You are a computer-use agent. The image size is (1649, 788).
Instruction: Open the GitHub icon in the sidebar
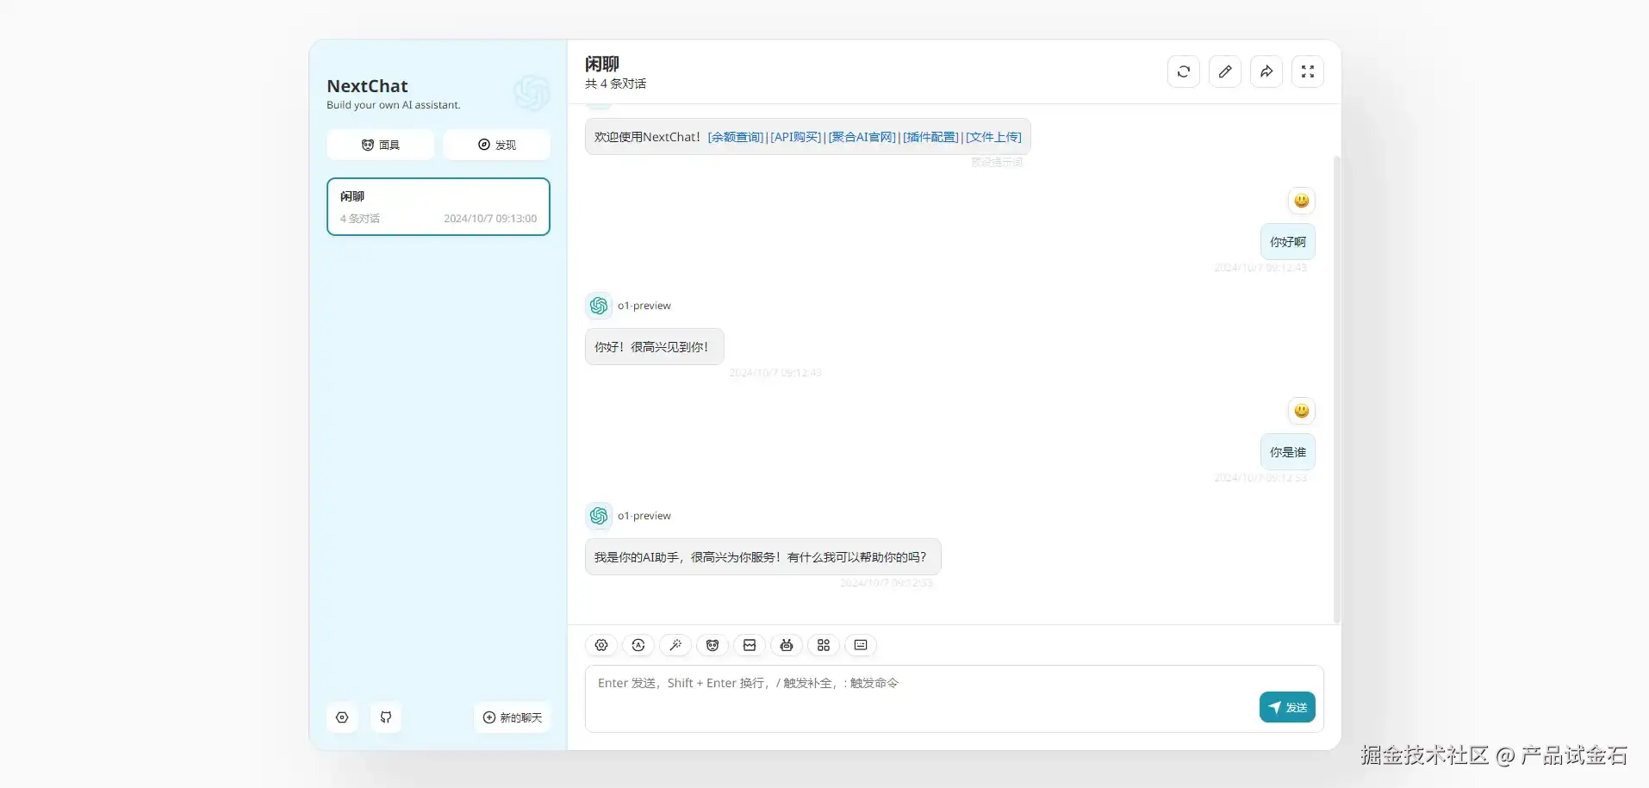point(386,717)
